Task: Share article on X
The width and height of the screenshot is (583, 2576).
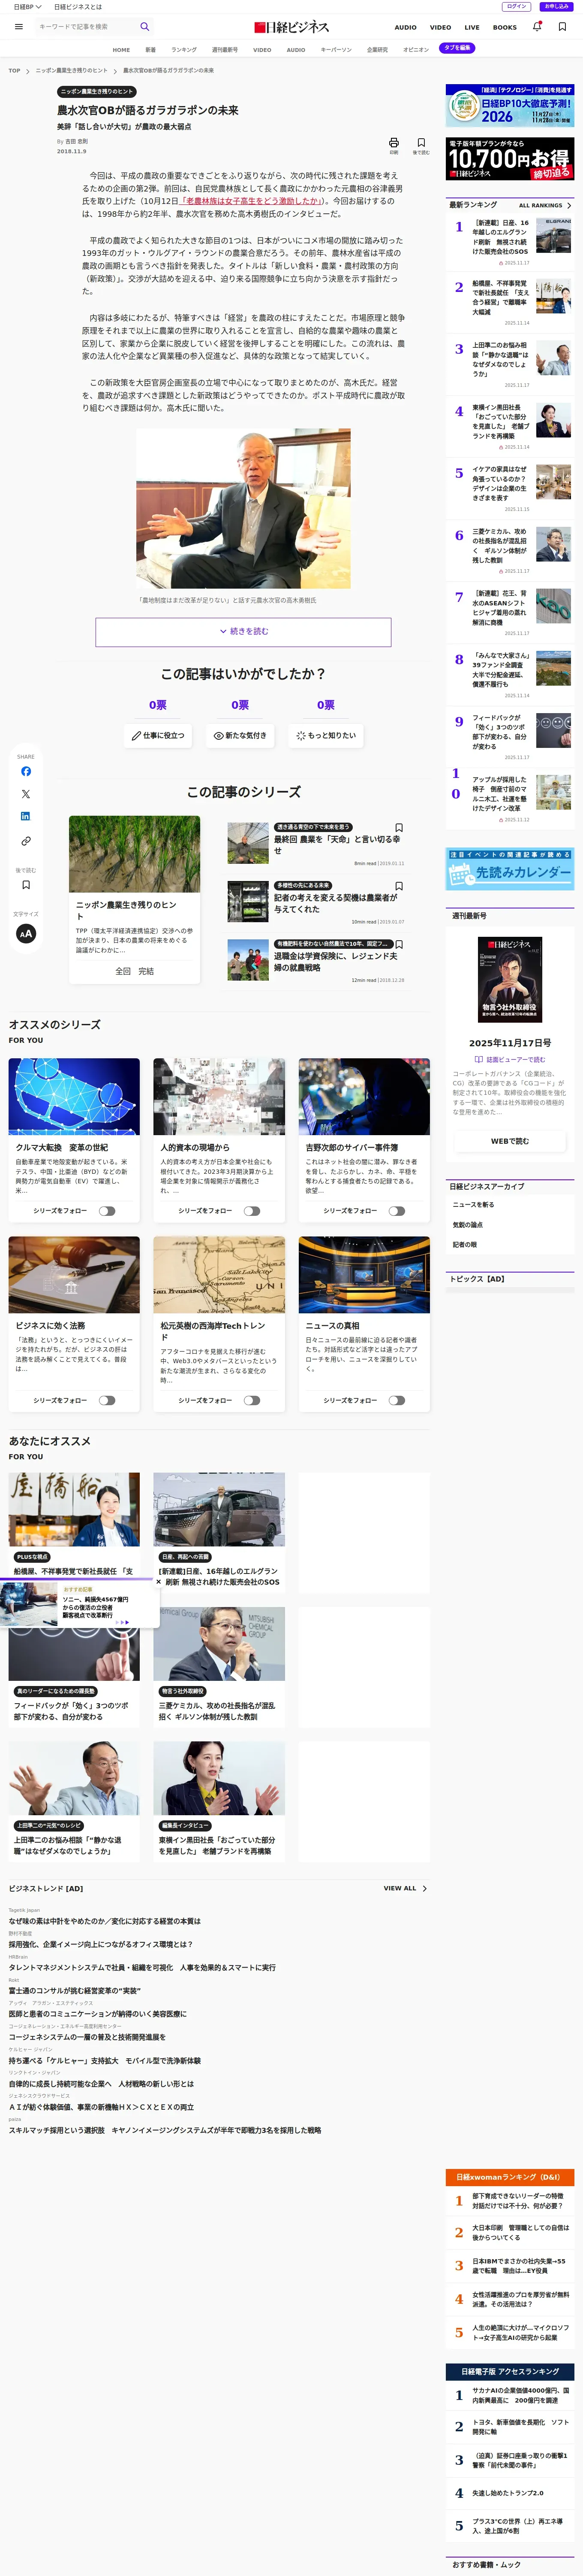Action: point(26,794)
